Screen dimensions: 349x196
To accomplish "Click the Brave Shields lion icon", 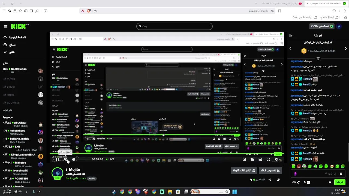I will point(89,11).
